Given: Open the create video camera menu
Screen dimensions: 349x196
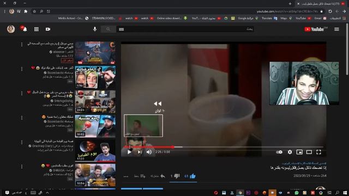Looking at the screenshot, I should tap(48, 29).
